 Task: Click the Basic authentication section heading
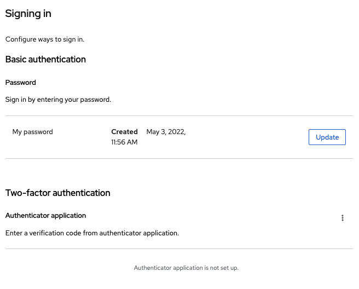click(x=45, y=59)
